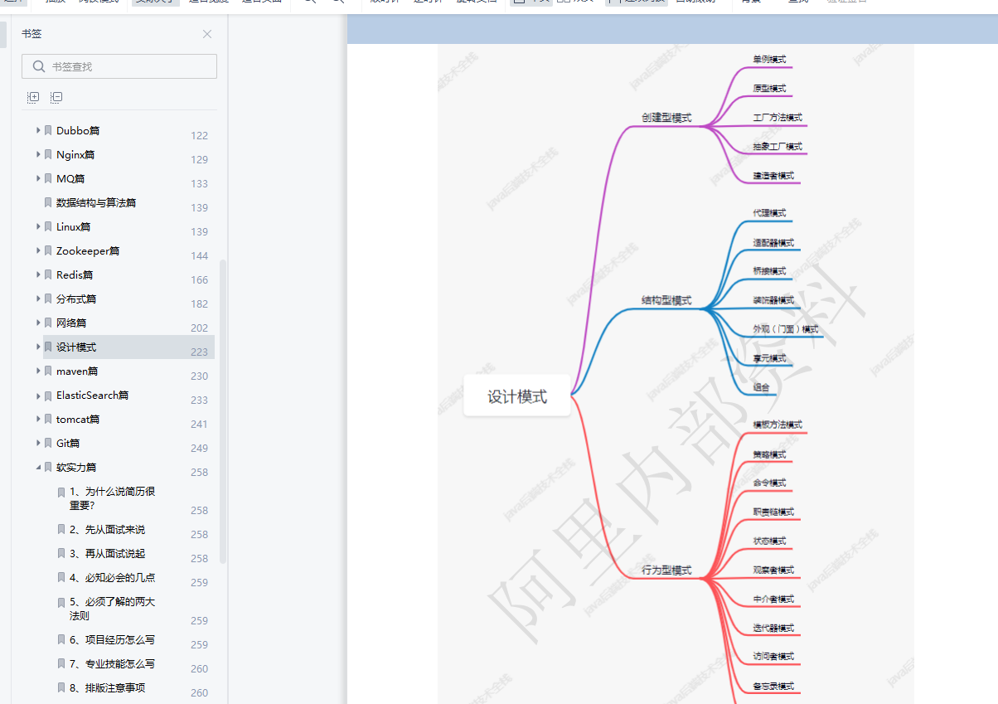998x704 pixels.
Task: Go to the 分布式篇 bookmark
Action: click(x=76, y=299)
